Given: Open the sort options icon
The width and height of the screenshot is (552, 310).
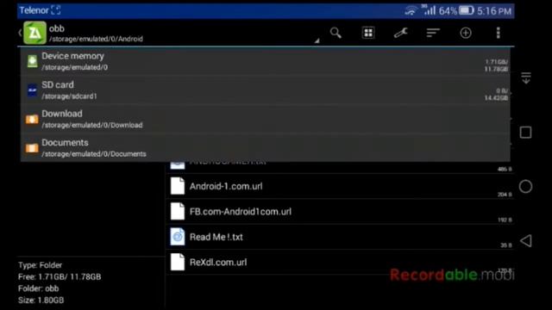Looking at the screenshot, I should click(433, 33).
